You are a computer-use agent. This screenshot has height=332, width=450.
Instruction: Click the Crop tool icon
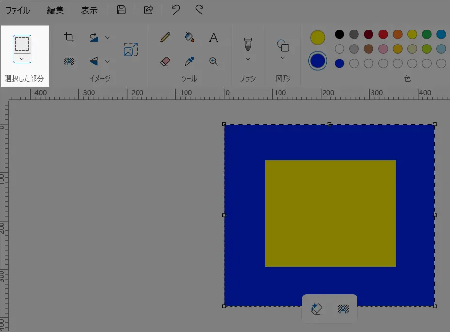pyautogui.click(x=69, y=37)
